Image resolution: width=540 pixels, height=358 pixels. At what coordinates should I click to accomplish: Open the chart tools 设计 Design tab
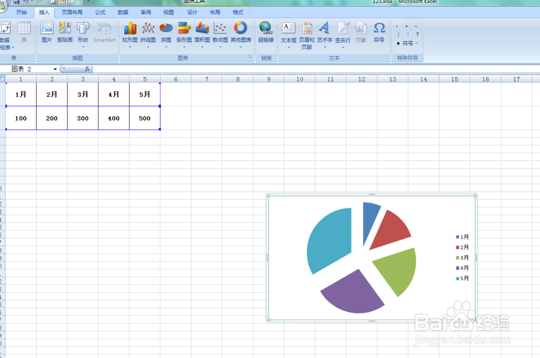(x=192, y=12)
